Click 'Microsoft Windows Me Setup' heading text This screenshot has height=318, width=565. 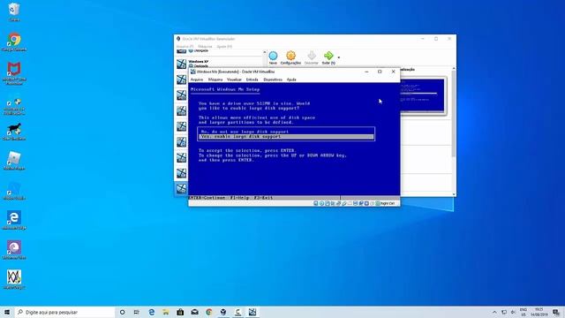point(225,89)
